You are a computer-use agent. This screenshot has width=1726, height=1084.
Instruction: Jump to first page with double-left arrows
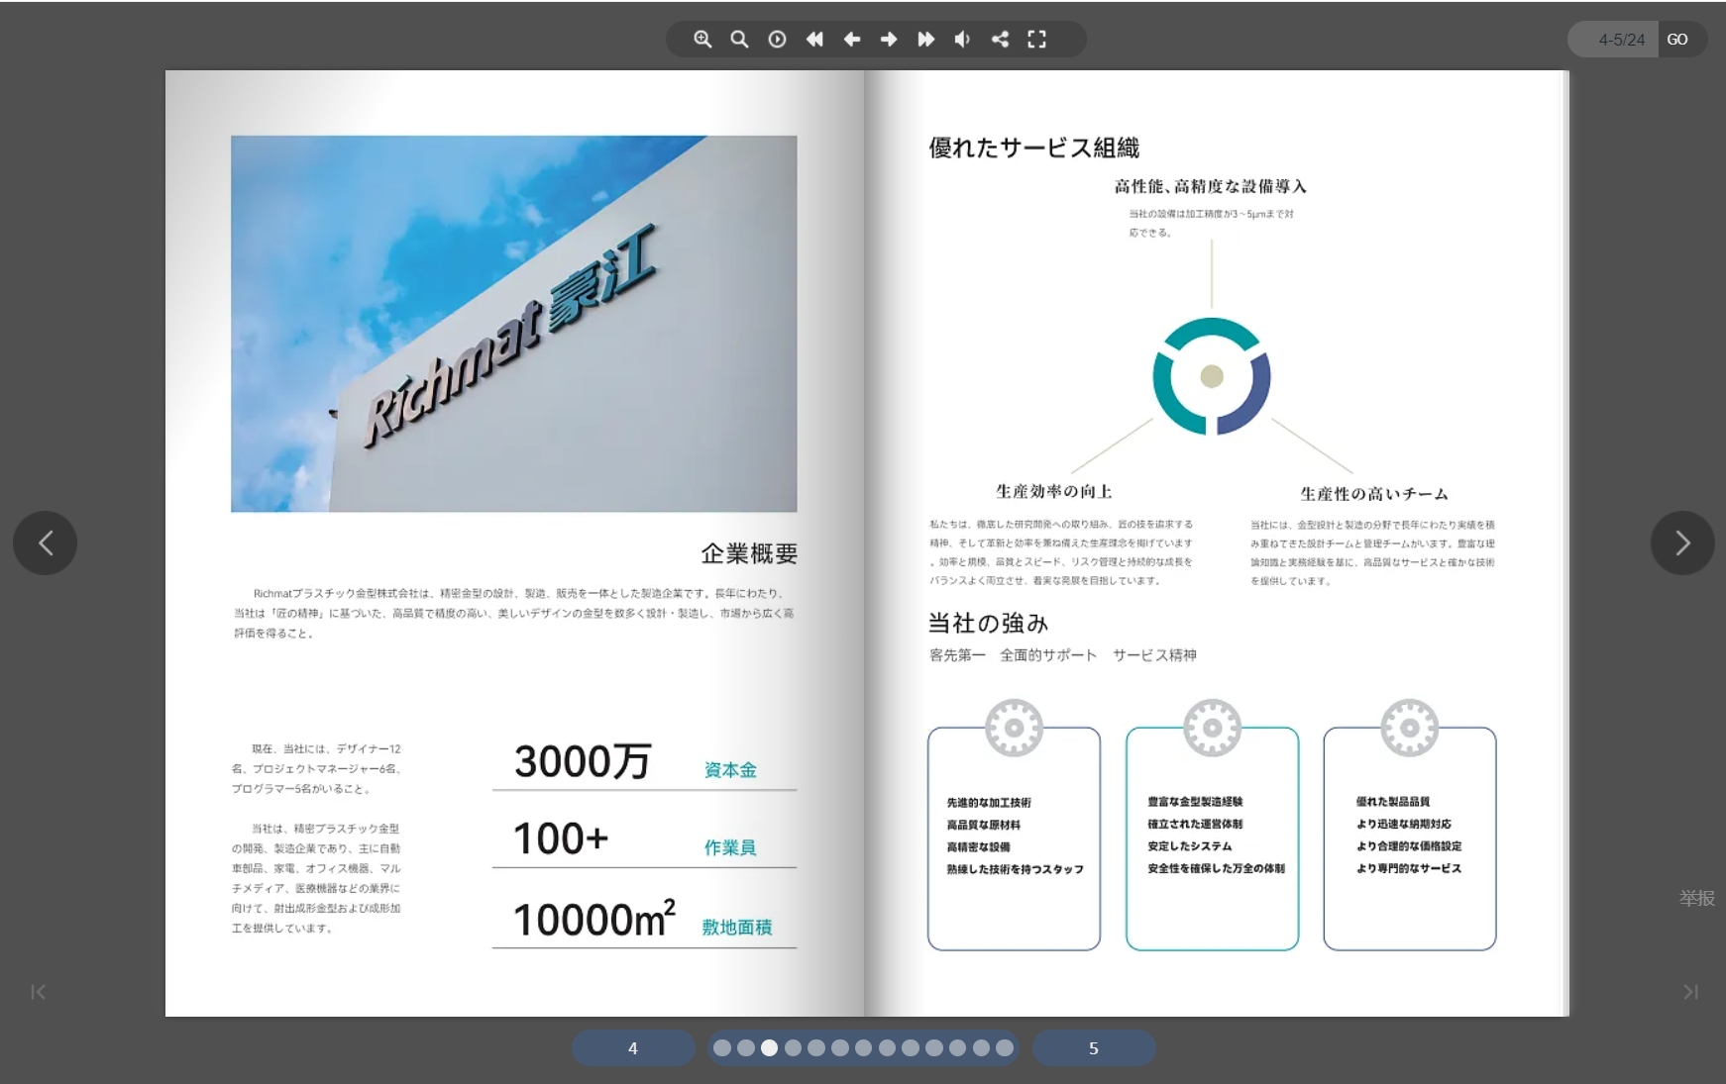point(814,40)
